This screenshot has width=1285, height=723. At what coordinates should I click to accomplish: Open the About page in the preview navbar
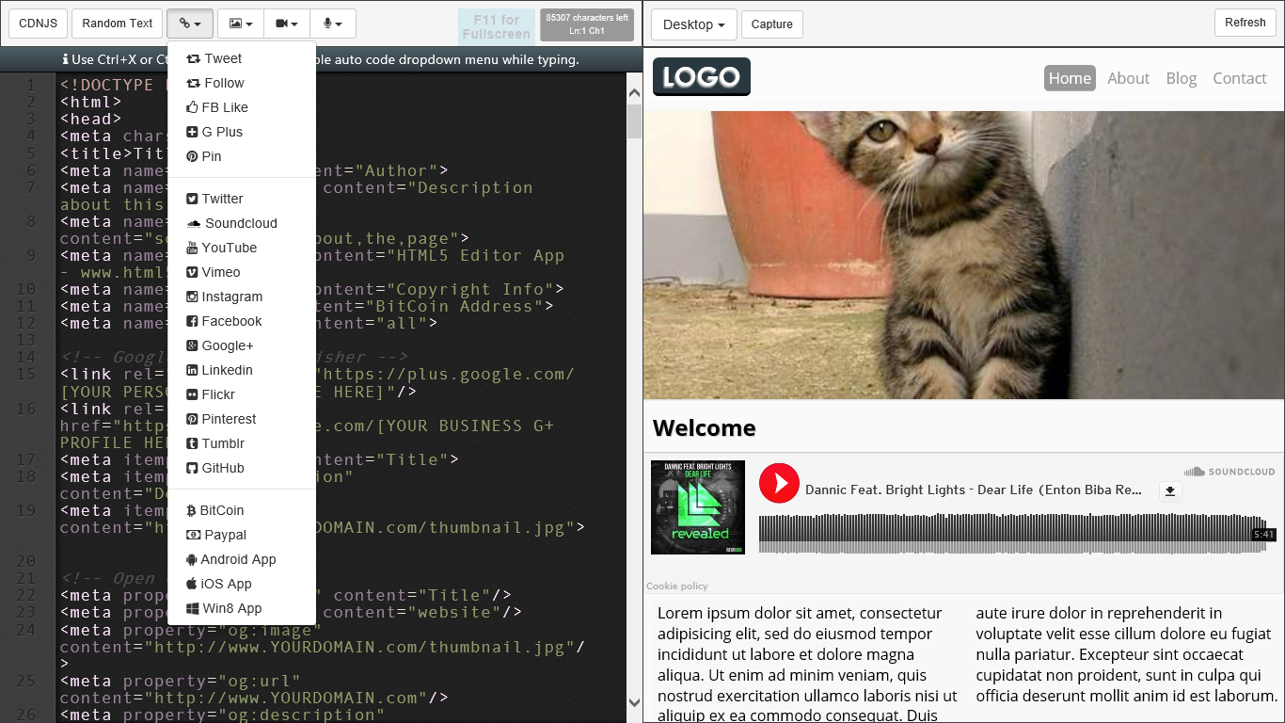click(x=1128, y=78)
